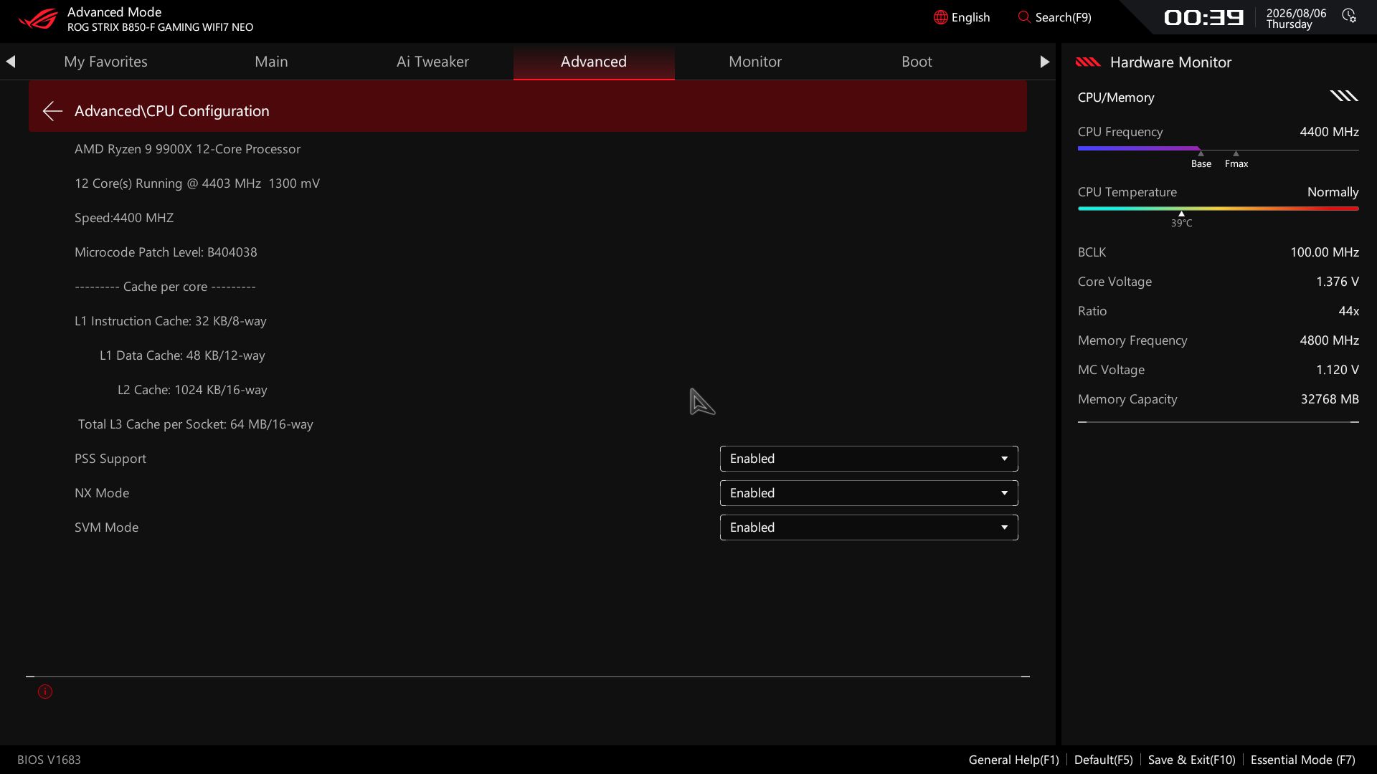Click the AMD Ryzen 9 9900X processor text
Image resolution: width=1377 pixels, height=774 pixels.
187,149
